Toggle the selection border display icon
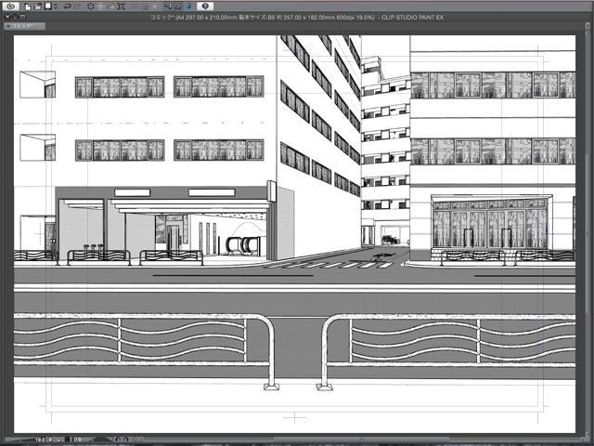 [x=155, y=7]
